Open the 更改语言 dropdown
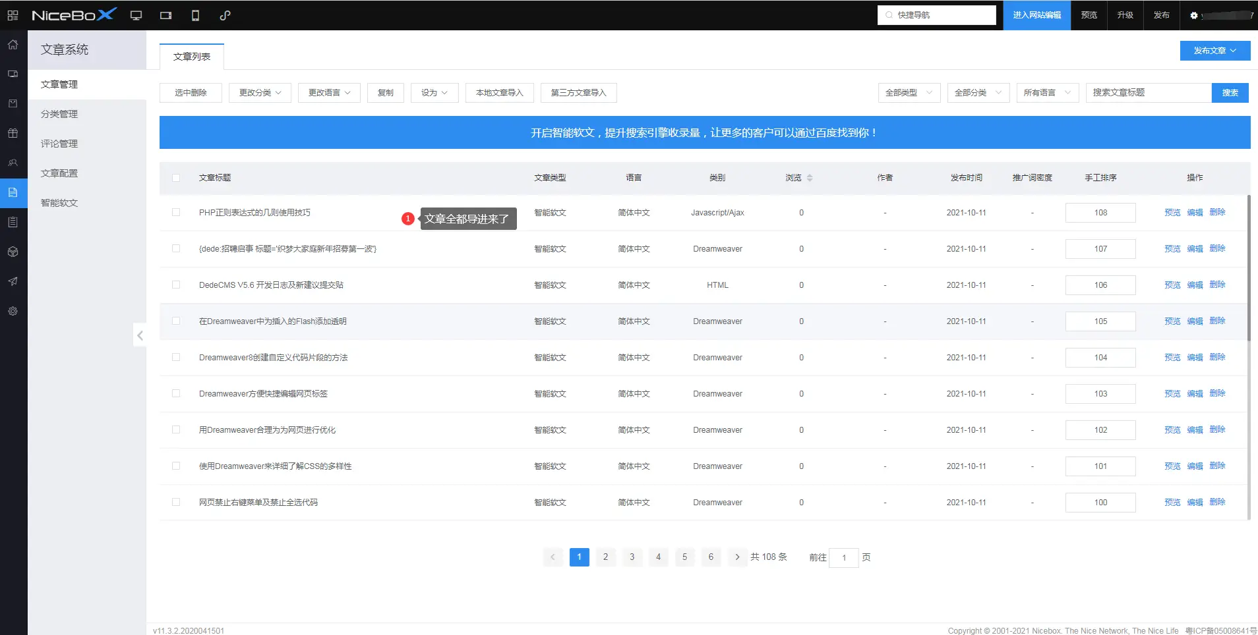This screenshot has height=635, width=1258. point(329,93)
